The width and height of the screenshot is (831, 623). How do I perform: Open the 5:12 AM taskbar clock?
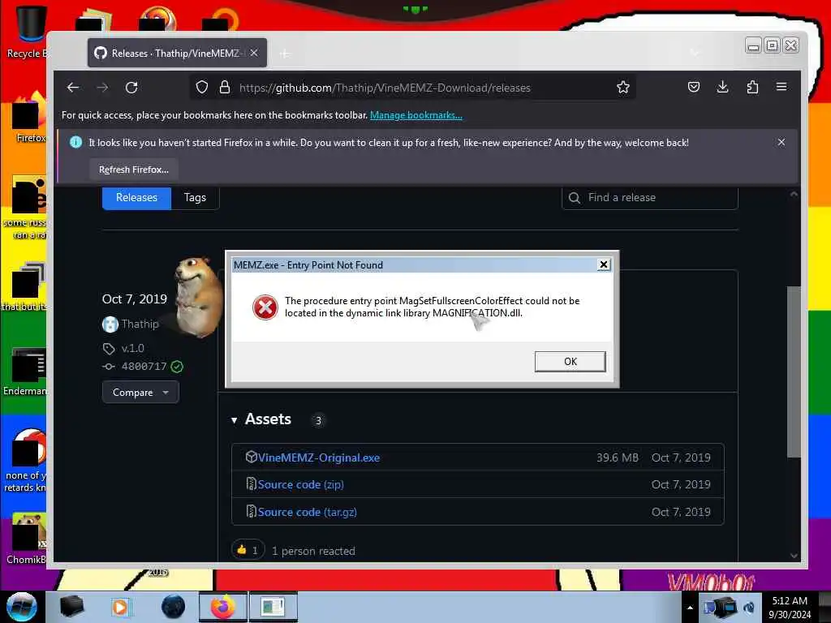click(790, 608)
